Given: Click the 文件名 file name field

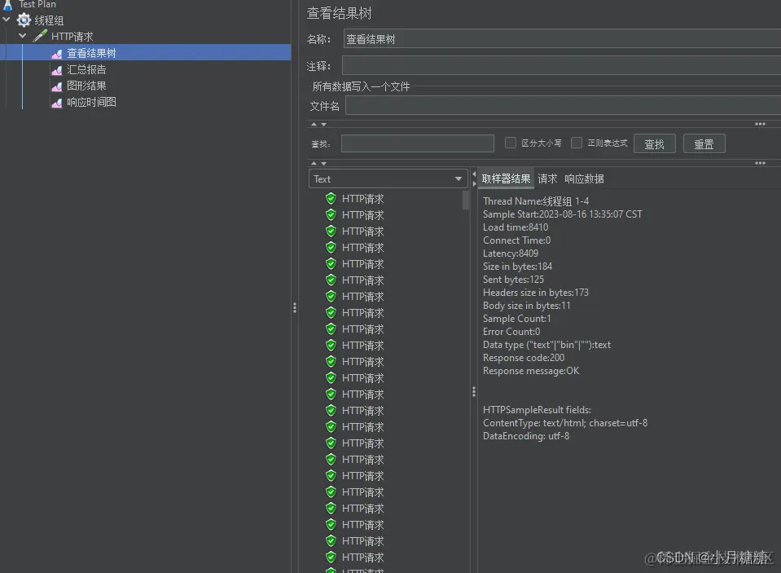Looking at the screenshot, I should [563, 106].
